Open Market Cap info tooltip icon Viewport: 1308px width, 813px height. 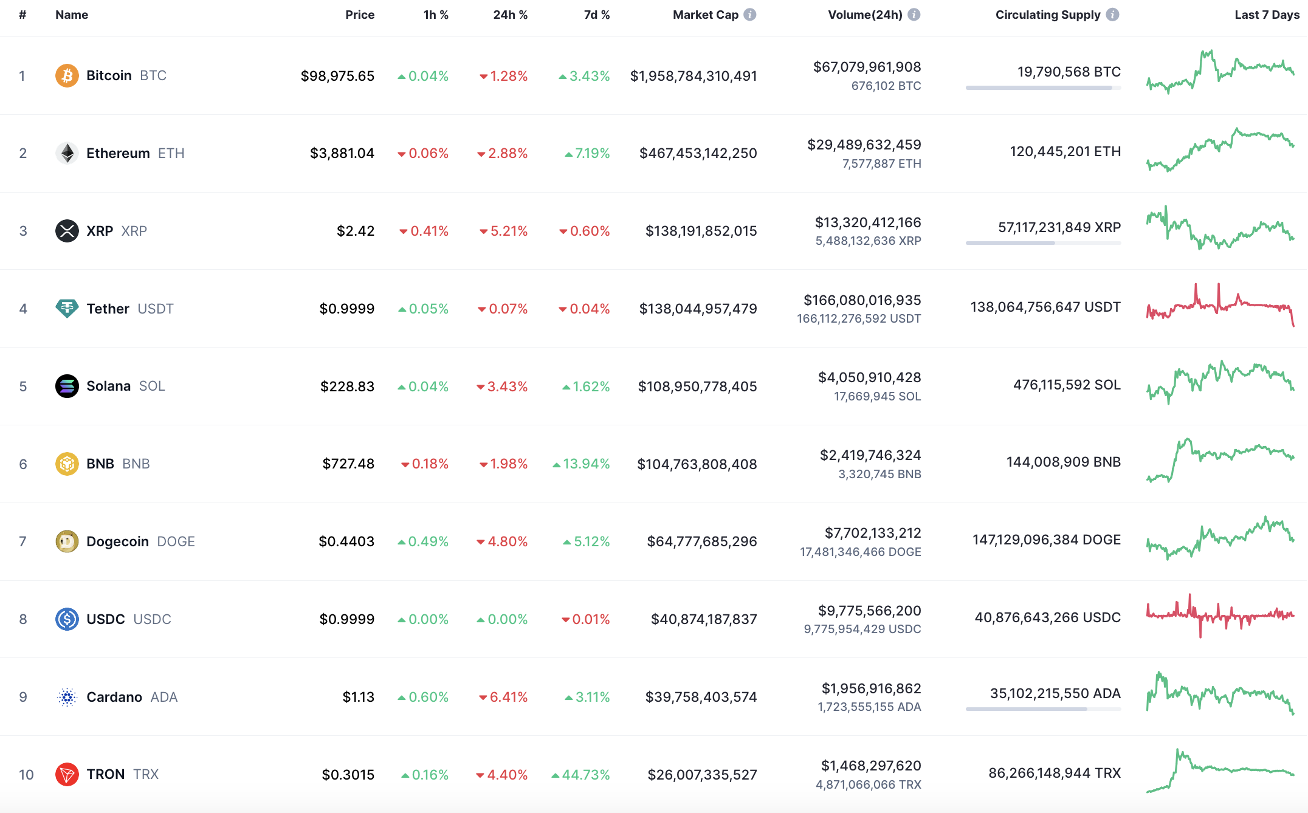click(x=750, y=15)
